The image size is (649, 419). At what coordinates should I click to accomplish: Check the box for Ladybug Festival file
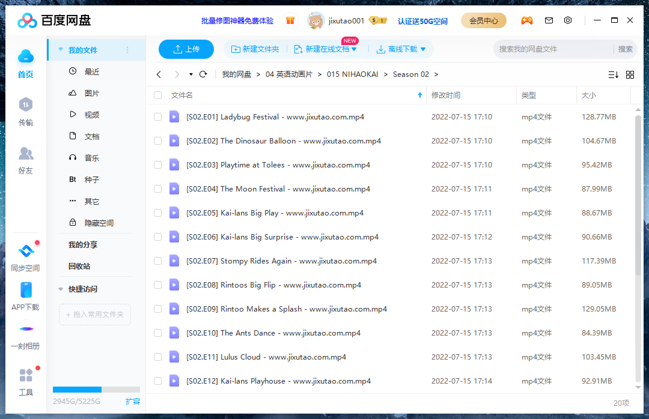pos(157,117)
